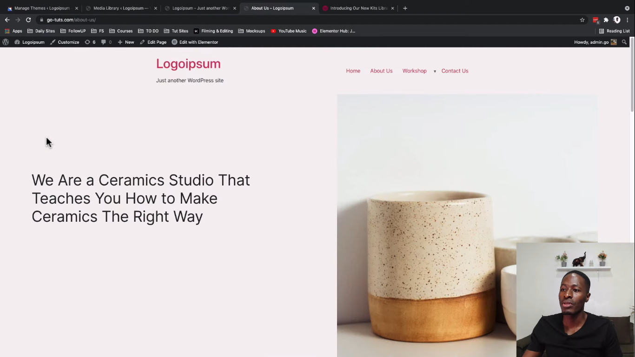Open the Filming & Editing bookmark

pyautogui.click(x=213, y=31)
